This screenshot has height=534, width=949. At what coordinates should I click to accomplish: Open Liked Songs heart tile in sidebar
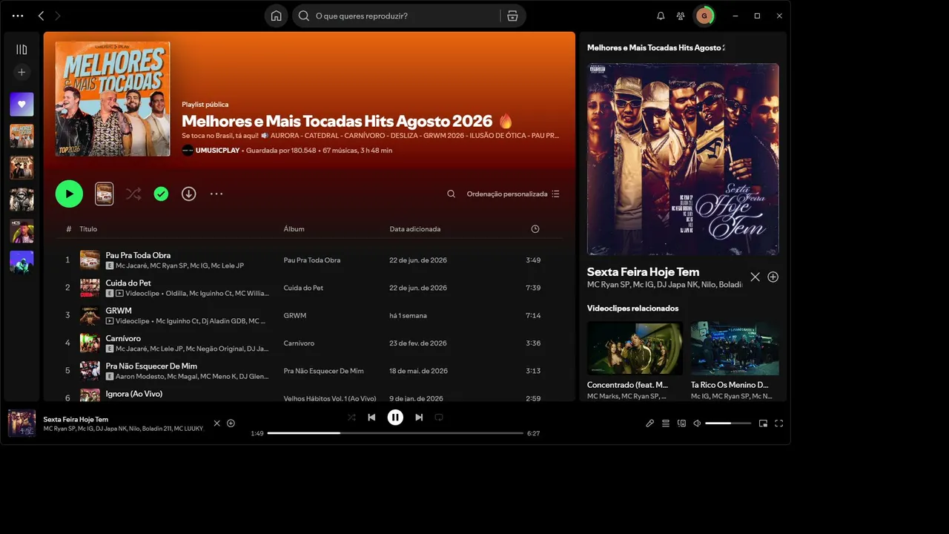tap(22, 105)
